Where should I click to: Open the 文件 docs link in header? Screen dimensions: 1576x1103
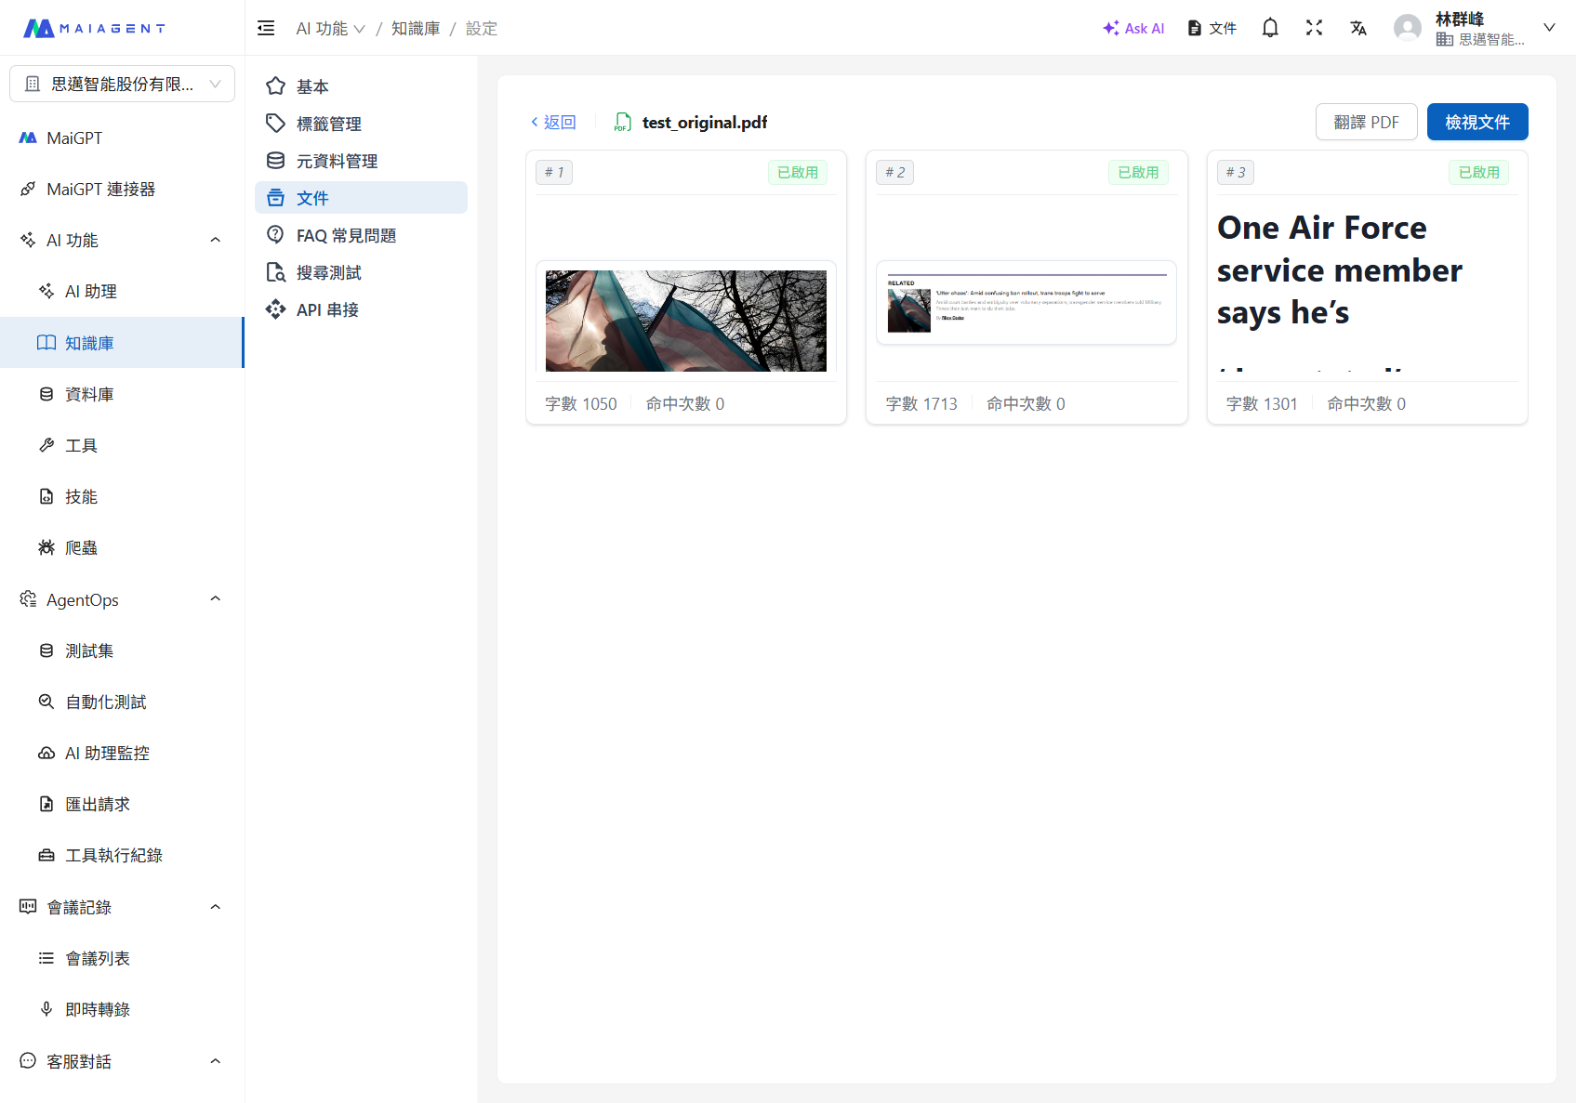pyautogui.click(x=1212, y=28)
